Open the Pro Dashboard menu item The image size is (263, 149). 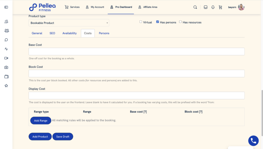pos(121,7)
